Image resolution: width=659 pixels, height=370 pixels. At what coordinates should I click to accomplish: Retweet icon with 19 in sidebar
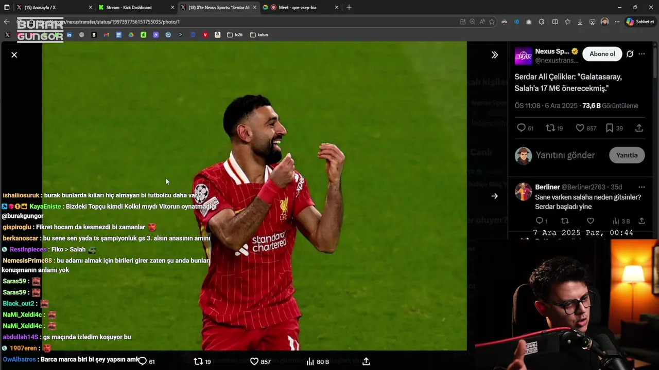pos(550,128)
